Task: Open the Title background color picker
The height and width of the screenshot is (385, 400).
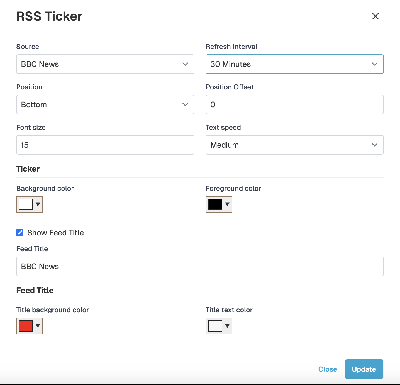Action: 30,326
